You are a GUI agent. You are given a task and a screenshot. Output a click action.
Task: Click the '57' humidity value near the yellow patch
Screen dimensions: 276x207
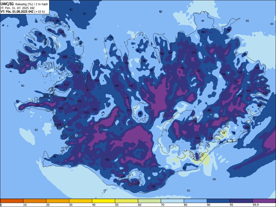pos(203,155)
